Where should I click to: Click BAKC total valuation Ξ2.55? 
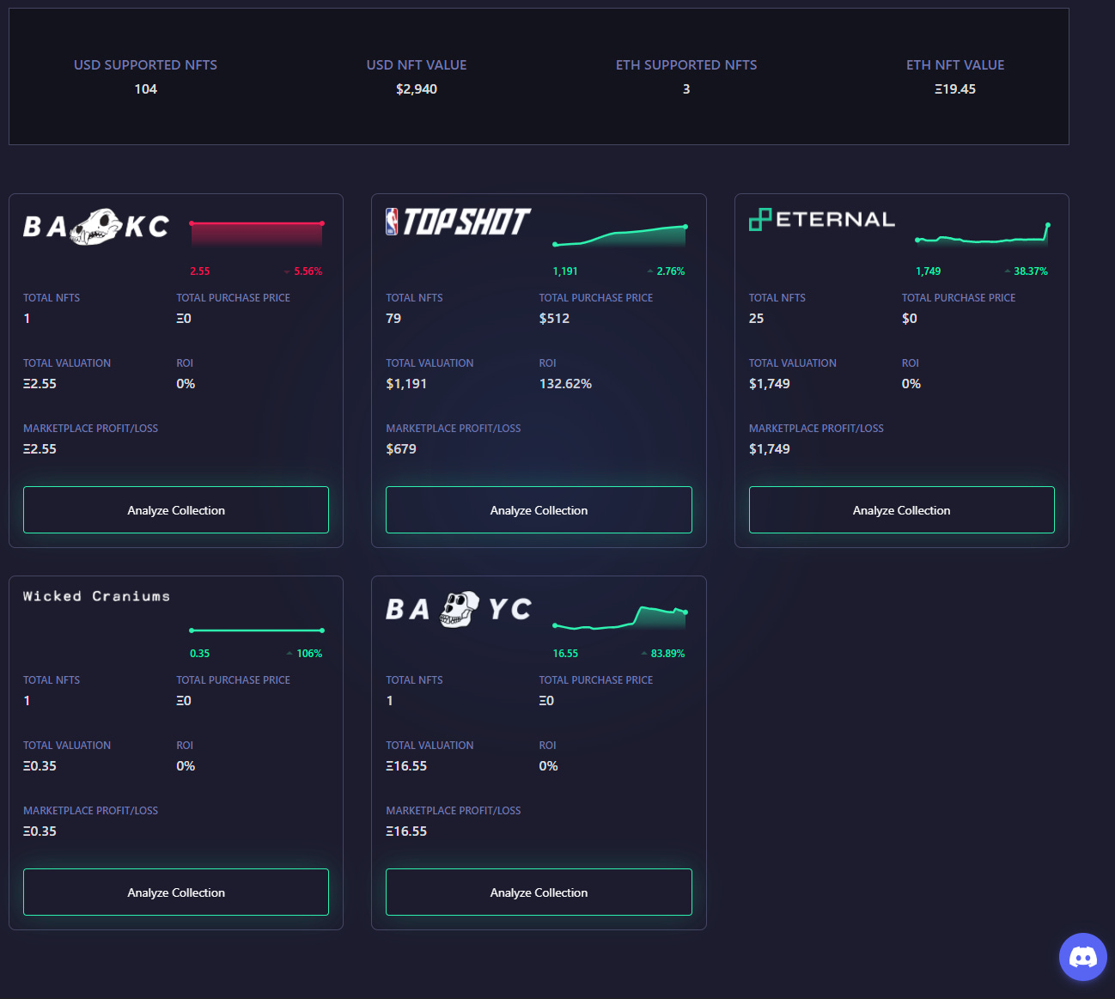pos(40,384)
